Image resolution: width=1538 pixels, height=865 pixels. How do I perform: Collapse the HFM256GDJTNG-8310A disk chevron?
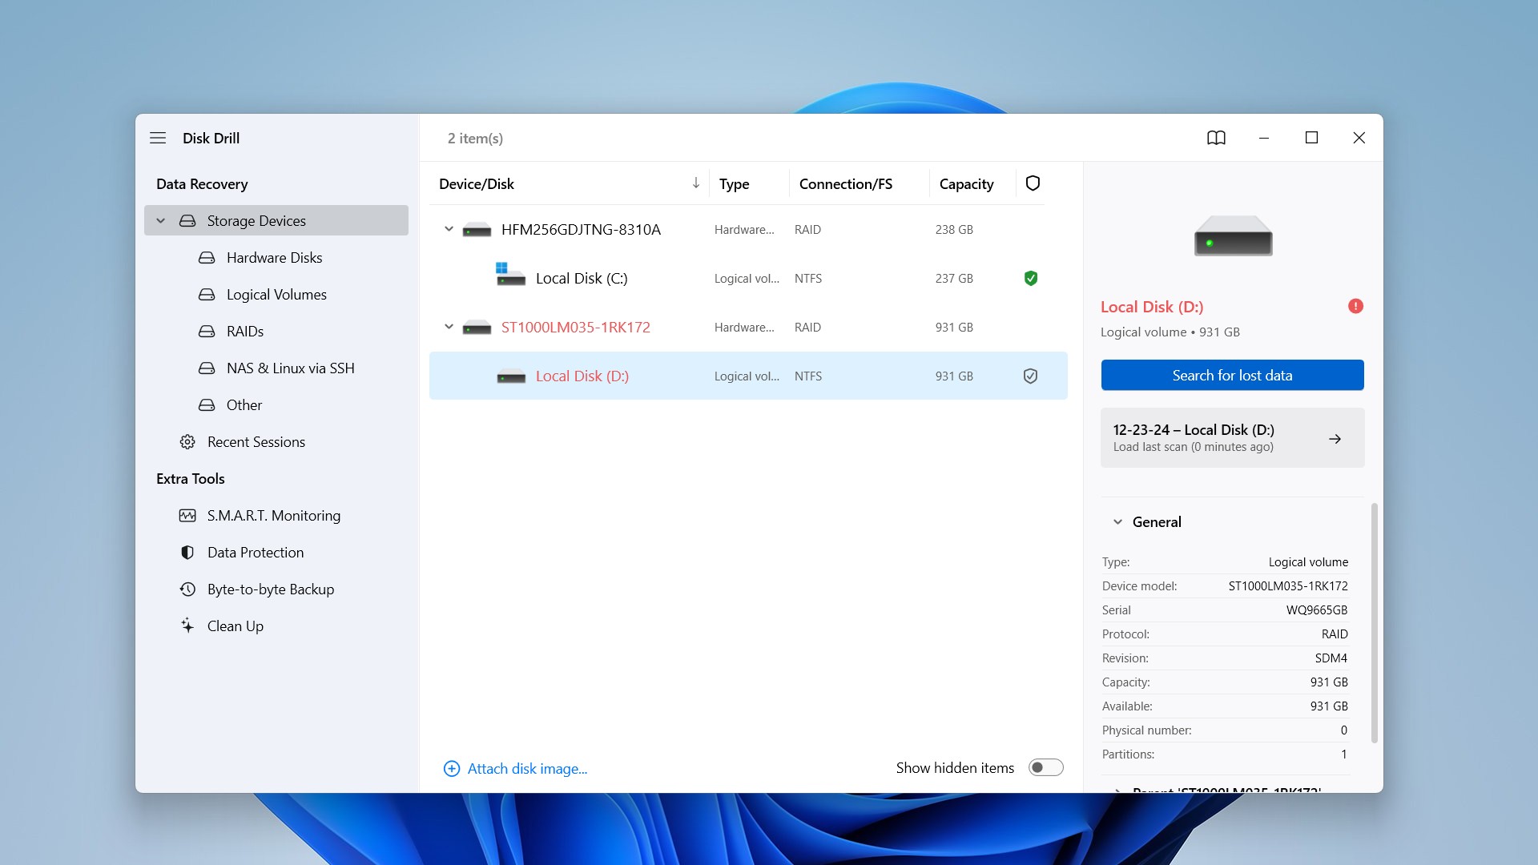tap(449, 229)
